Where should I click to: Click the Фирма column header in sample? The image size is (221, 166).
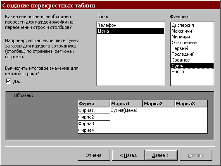(x=94, y=104)
